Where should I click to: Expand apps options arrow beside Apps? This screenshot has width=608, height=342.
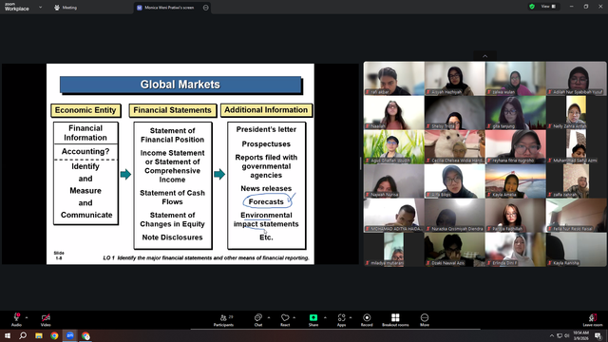pos(351,318)
